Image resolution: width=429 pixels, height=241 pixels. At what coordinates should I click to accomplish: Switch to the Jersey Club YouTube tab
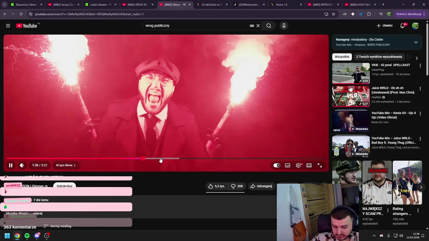[64, 5]
